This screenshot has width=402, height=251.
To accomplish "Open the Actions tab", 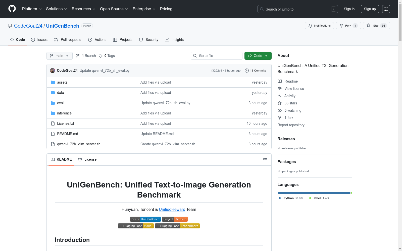I will pos(97,40).
